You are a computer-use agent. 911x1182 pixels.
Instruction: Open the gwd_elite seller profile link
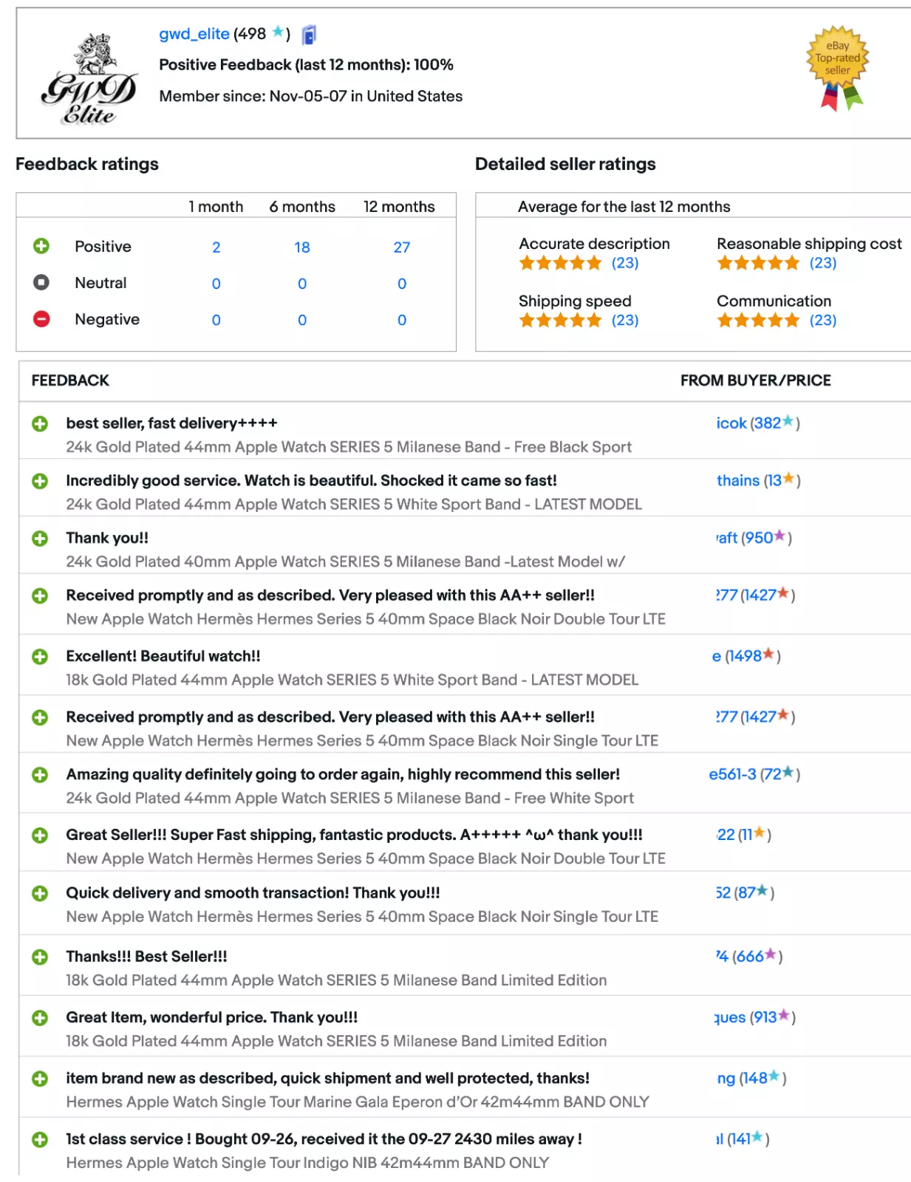pos(194,34)
